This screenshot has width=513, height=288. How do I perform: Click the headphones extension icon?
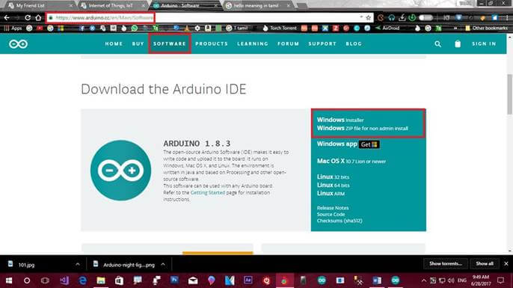392,18
